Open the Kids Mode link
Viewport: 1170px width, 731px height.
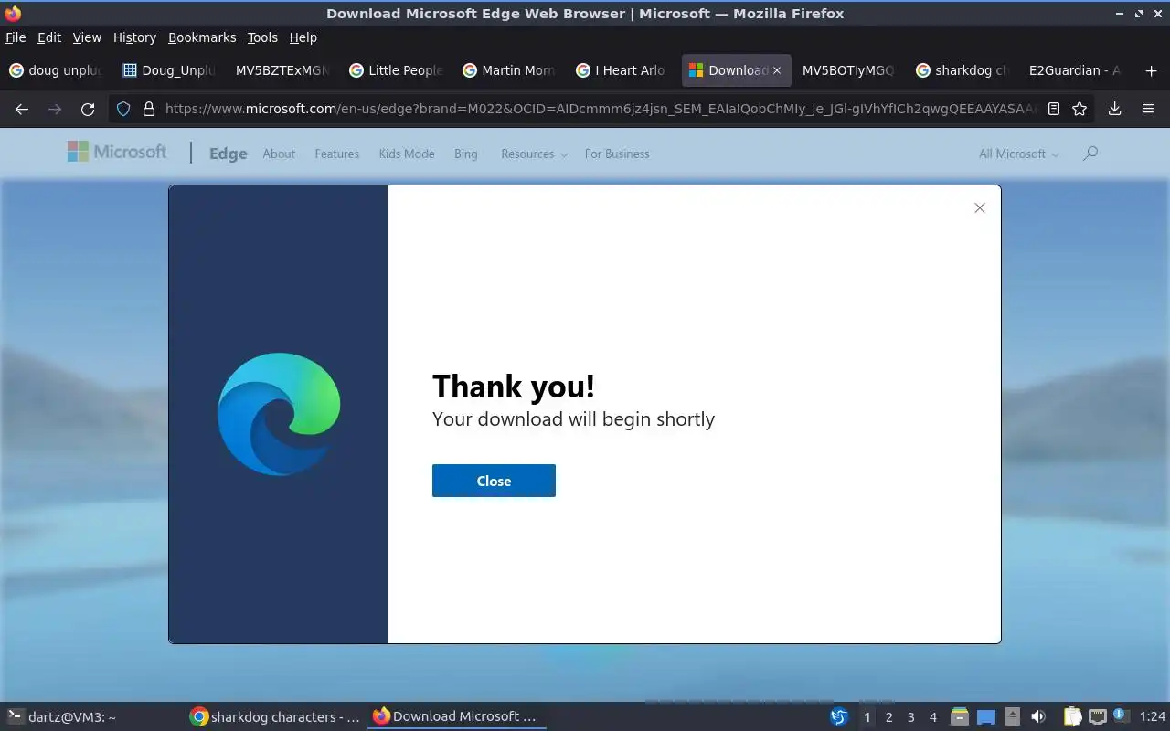(407, 154)
